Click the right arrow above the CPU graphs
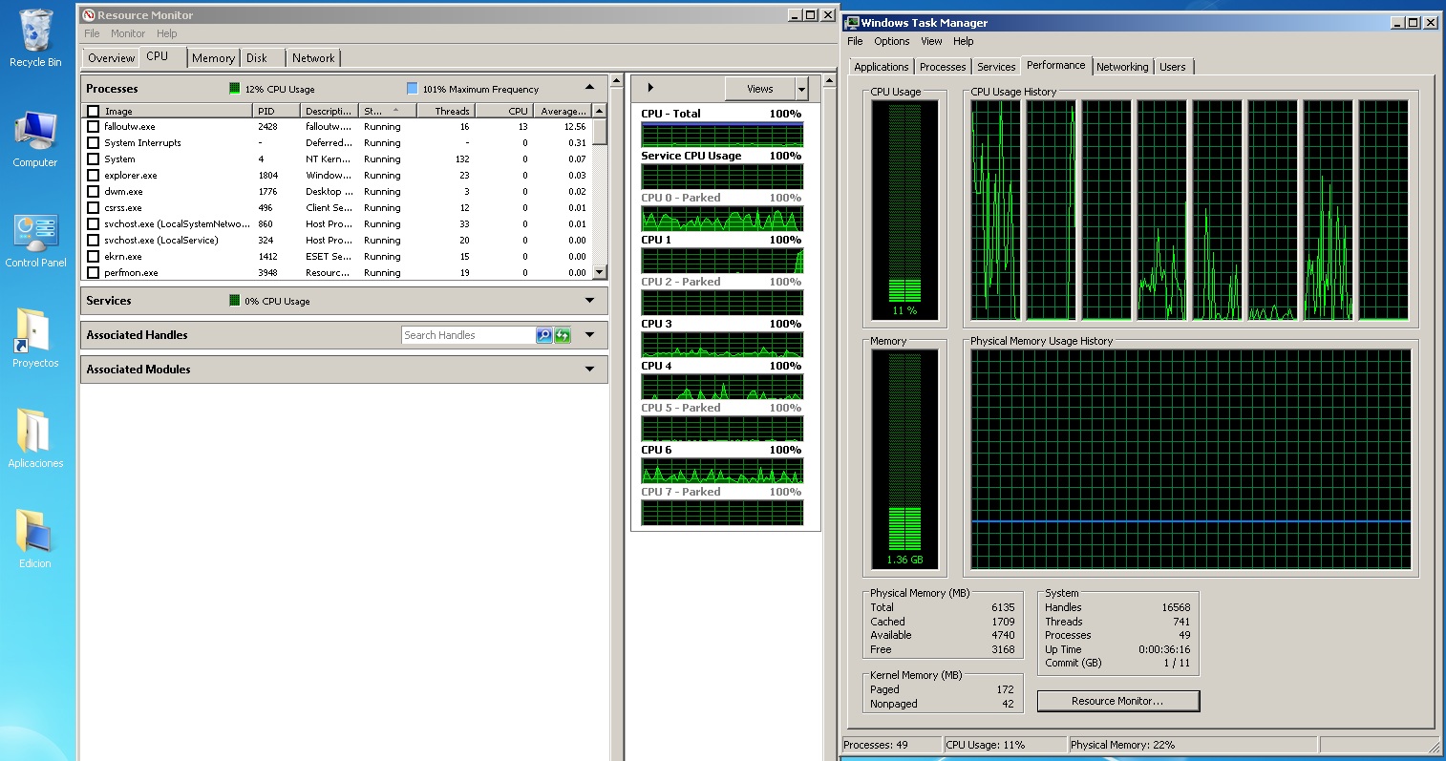The image size is (1446, 761). point(650,88)
